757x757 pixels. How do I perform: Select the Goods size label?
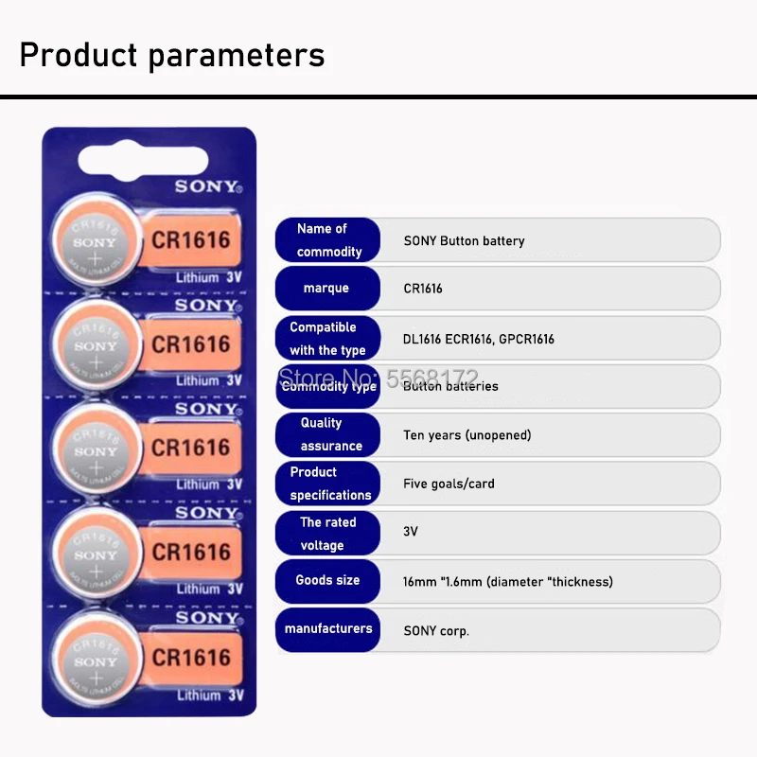click(327, 580)
